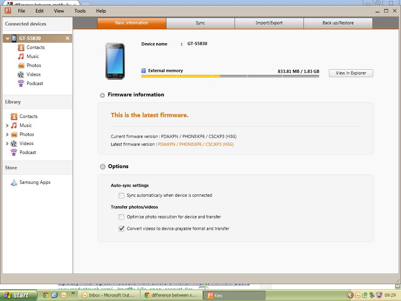This screenshot has height=301, width=401.
Task: Expand the Library Videos tree arrow
Action: coord(7,143)
